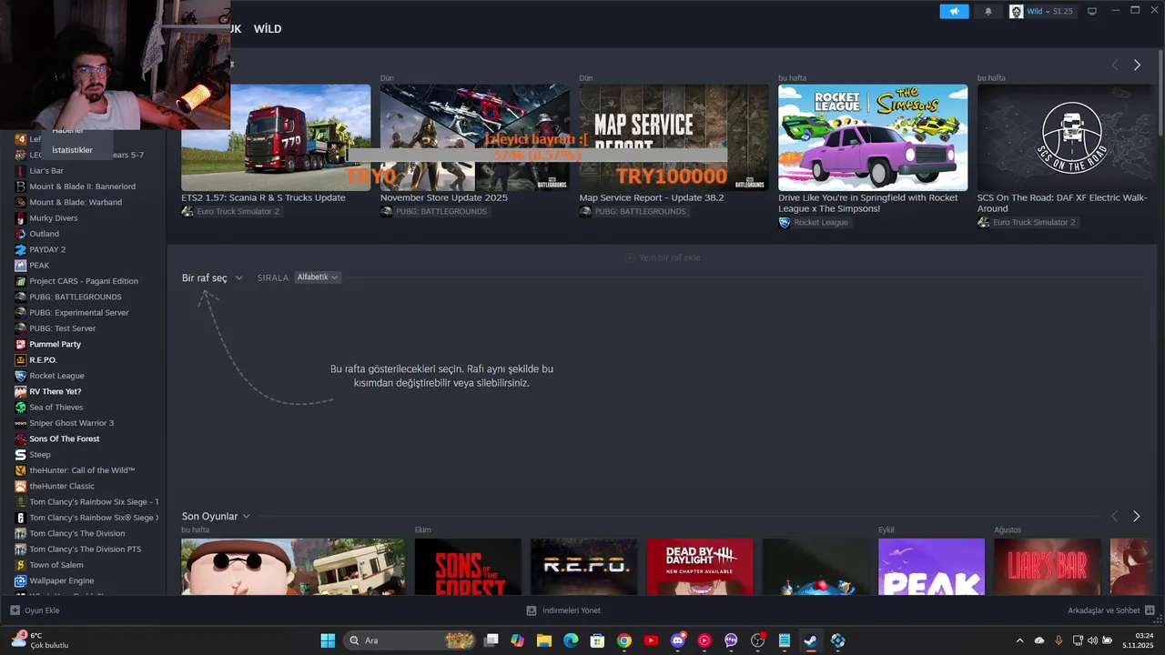
Task: Go to next news items arrow
Action: (x=1137, y=65)
